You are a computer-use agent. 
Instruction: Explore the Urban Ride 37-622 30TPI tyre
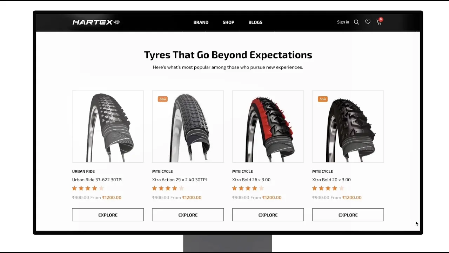(108, 215)
